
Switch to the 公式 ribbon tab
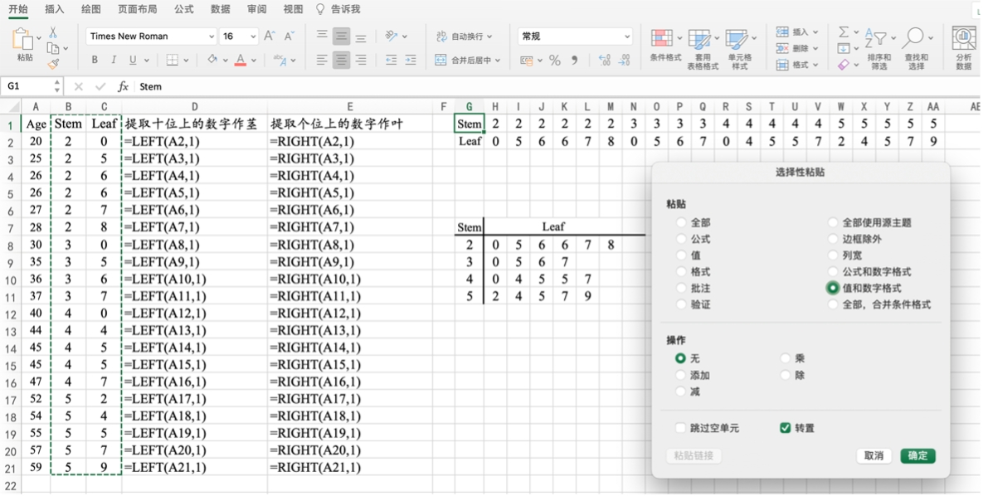coord(184,9)
